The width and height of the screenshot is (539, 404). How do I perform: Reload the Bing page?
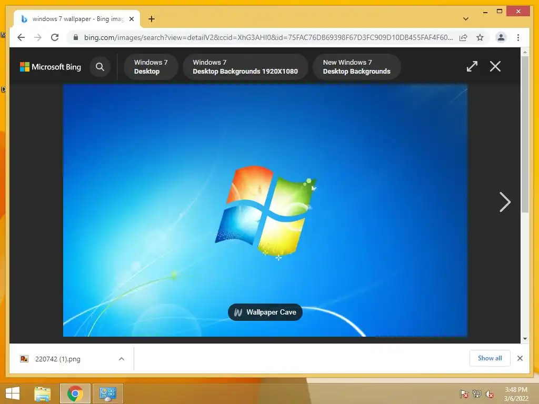tap(55, 37)
